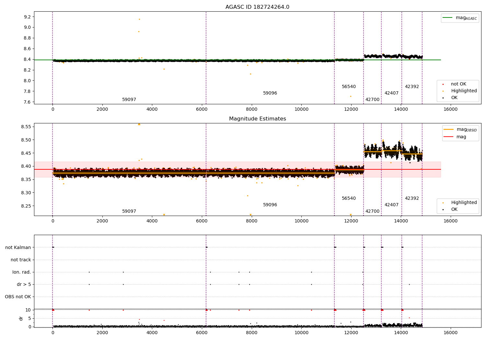Screen dimensions: 486x340
Task: Click obsid label 42392 in Magnitude Estimates plot
Action: tap(412, 198)
